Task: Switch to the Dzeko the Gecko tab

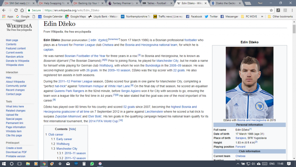Action: point(226,3)
